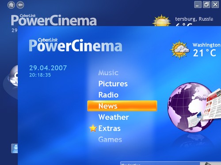Select Pictures in the main menu

click(113, 84)
